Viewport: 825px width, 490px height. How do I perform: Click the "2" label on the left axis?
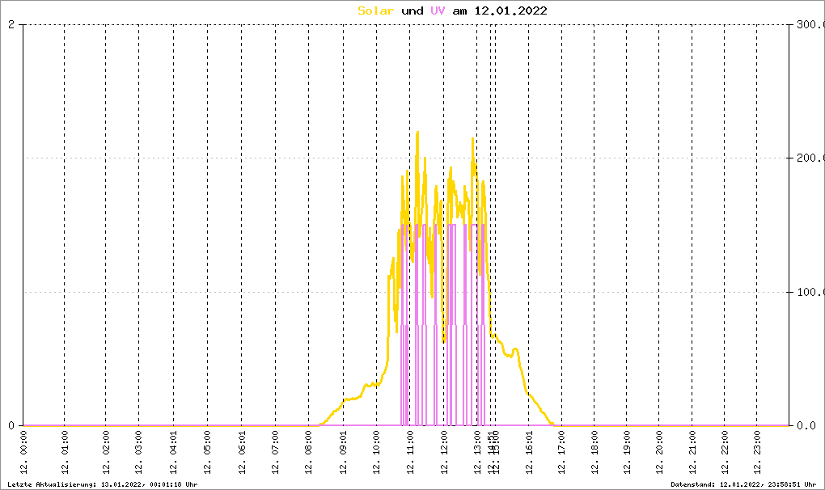pos(11,24)
